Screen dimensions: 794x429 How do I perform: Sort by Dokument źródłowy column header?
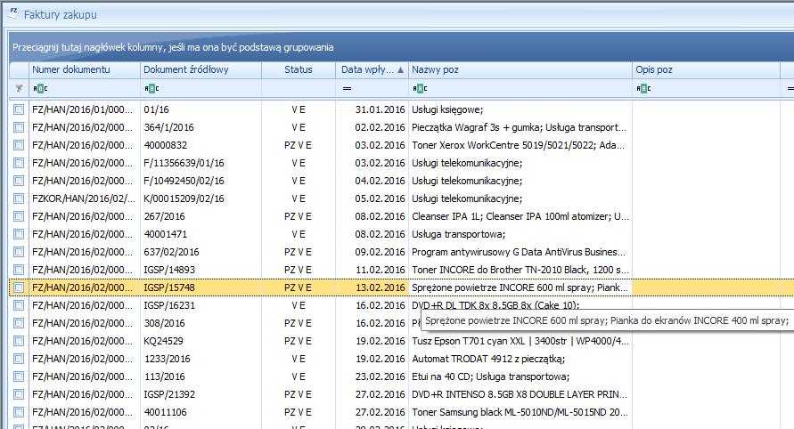(x=201, y=69)
